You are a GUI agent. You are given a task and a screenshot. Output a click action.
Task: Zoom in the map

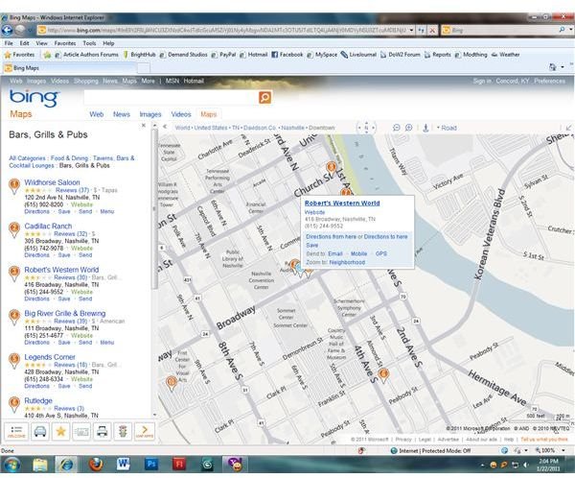(x=409, y=128)
